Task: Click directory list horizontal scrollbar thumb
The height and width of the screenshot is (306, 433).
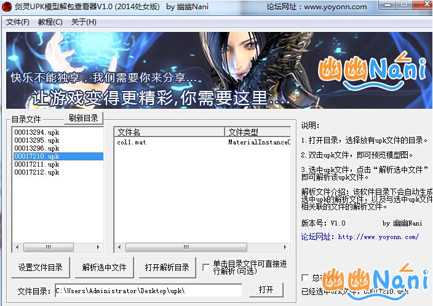Action: click(49, 247)
